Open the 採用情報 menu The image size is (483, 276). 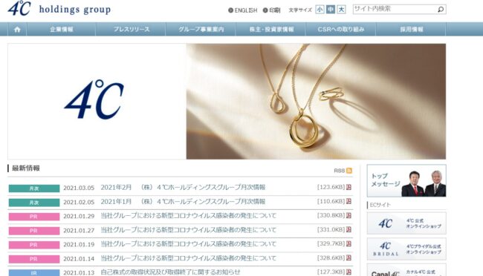411,30
